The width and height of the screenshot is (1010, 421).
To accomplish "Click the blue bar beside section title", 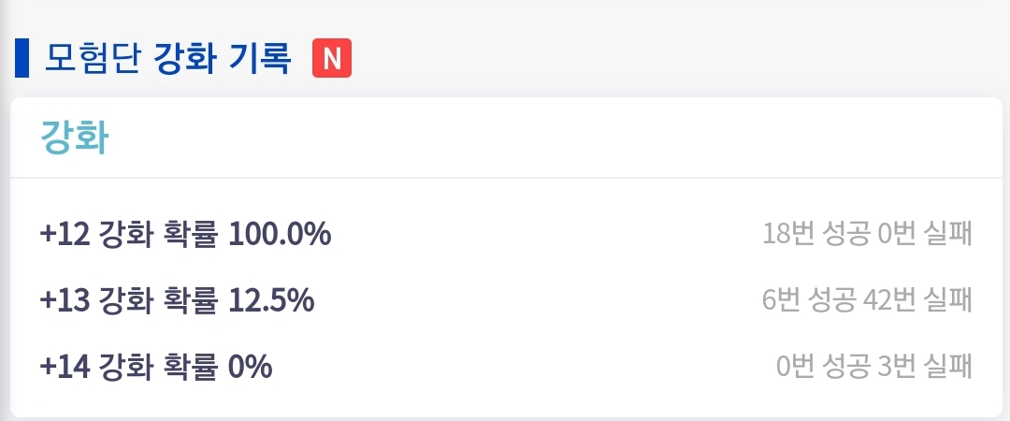I will point(22,58).
